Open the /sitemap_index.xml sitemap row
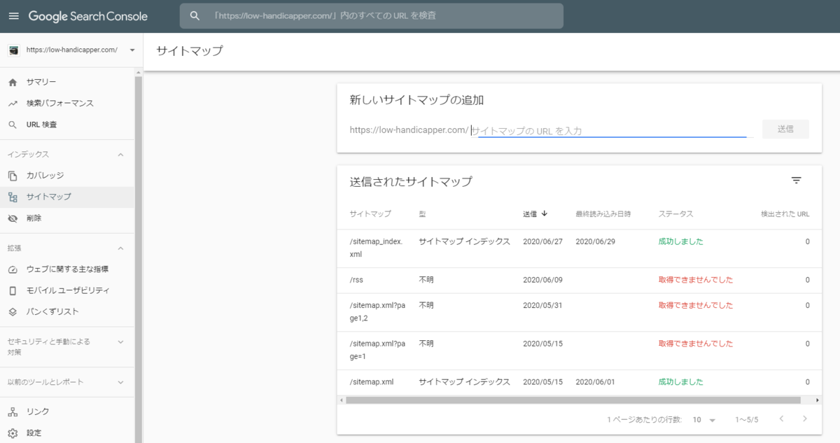The width and height of the screenshot is (840, 443). coord(580,248)
